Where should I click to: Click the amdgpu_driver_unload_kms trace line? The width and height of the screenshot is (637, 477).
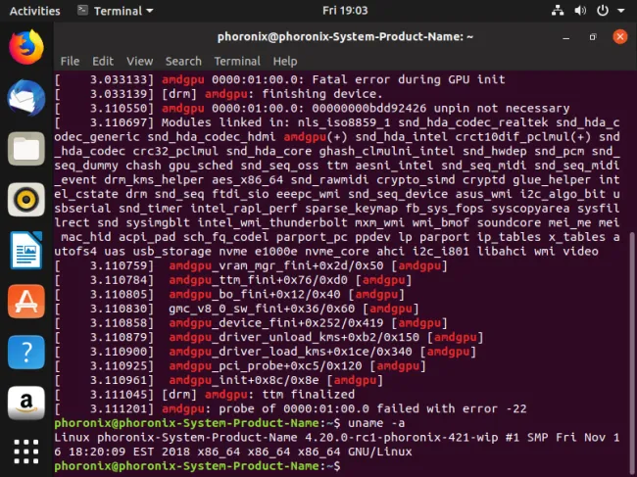pos(269,337)
